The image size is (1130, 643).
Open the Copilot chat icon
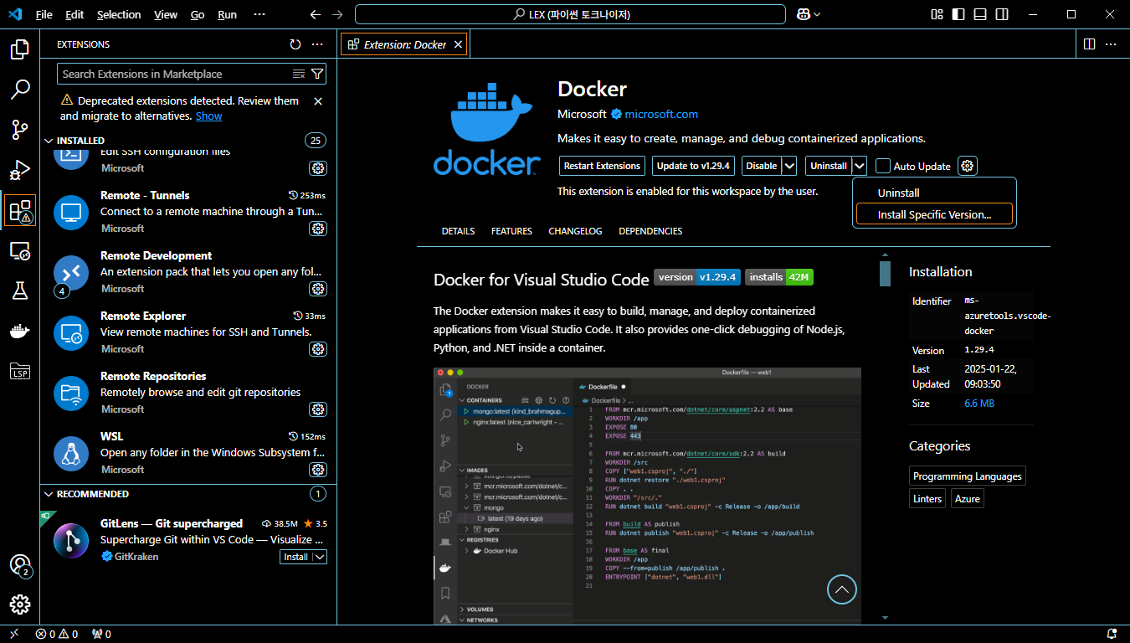pyautogui.click(x=804, y=14)
